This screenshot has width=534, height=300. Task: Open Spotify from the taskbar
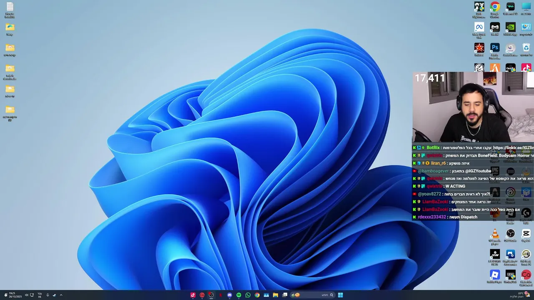(239, 295)
